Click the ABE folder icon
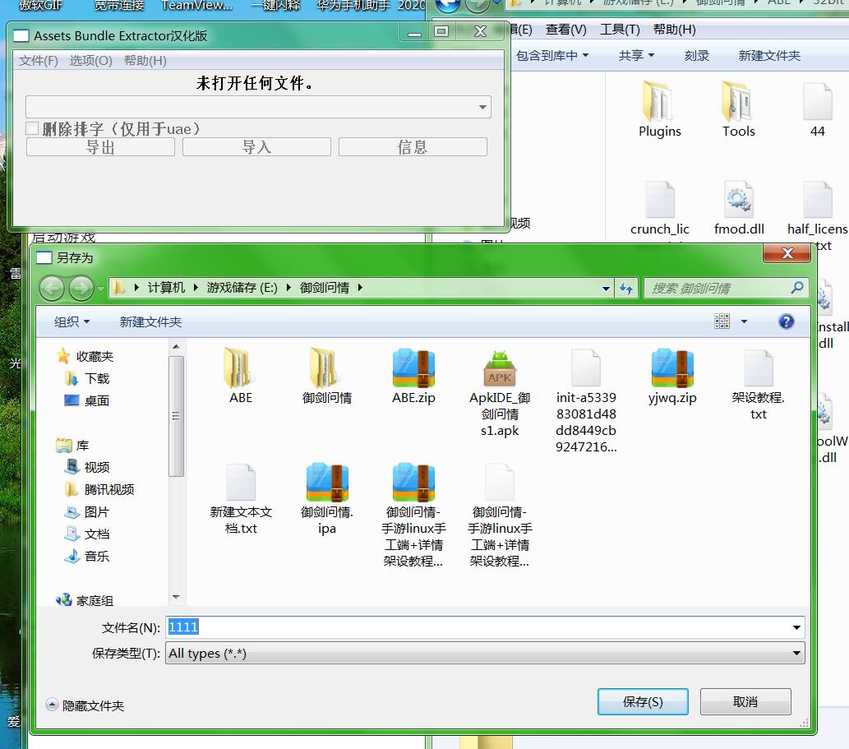Viewport: 849px width, 749px height. pos(240,368)
